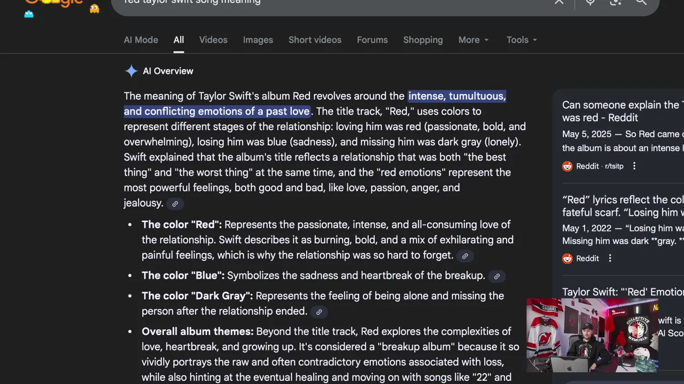Select the Videos results tab

click(x=213, y=40)
